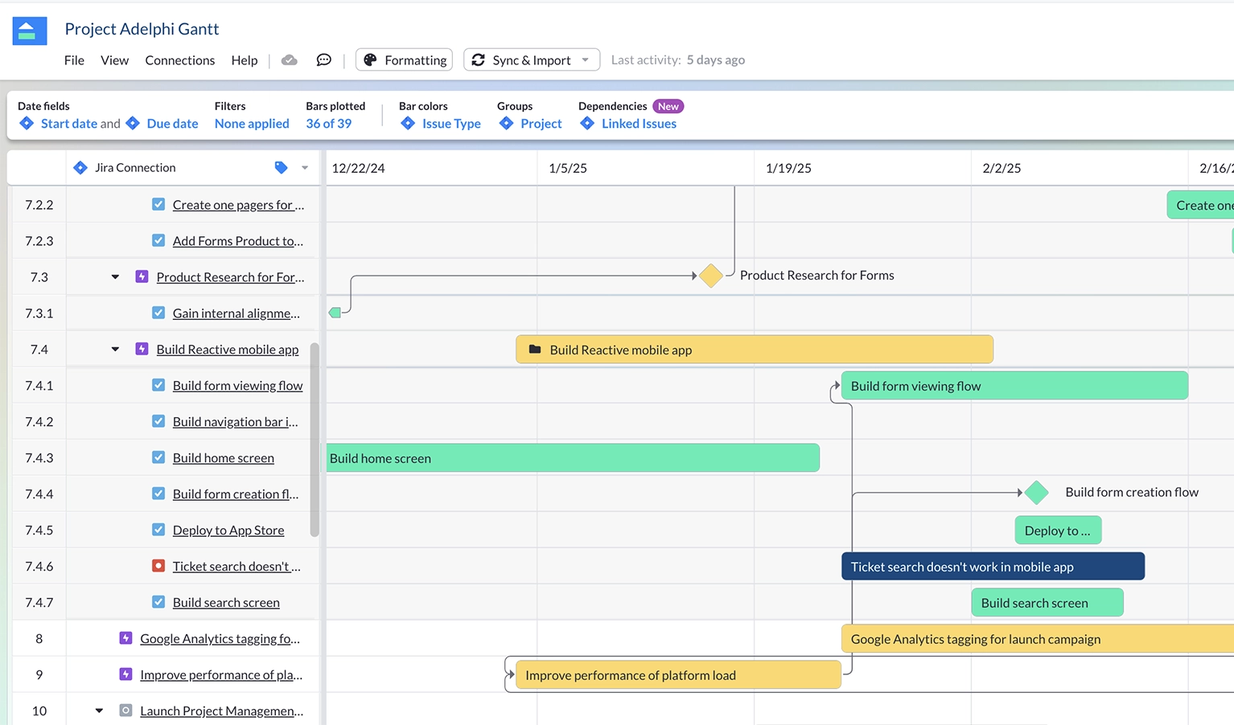Open the Jira Connection column dropdown arrow
This screenshot has height=725, width=1234.
(305, 168)
